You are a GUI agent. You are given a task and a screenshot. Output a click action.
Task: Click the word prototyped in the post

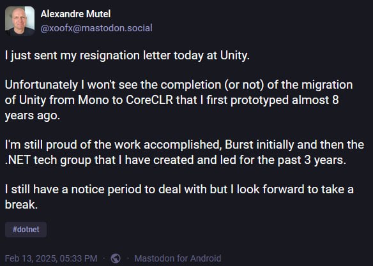click(x=260, y=100)
